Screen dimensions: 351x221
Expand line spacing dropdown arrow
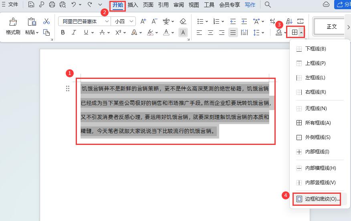pos(263,33)
